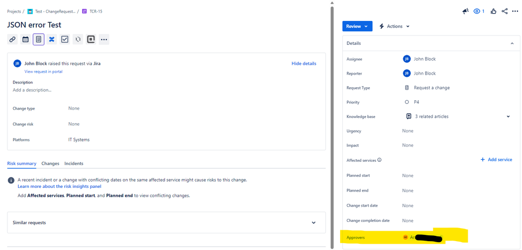Click the JB avatar beside raised this request
The image size is (522, 250).
(x=17, y=64)
